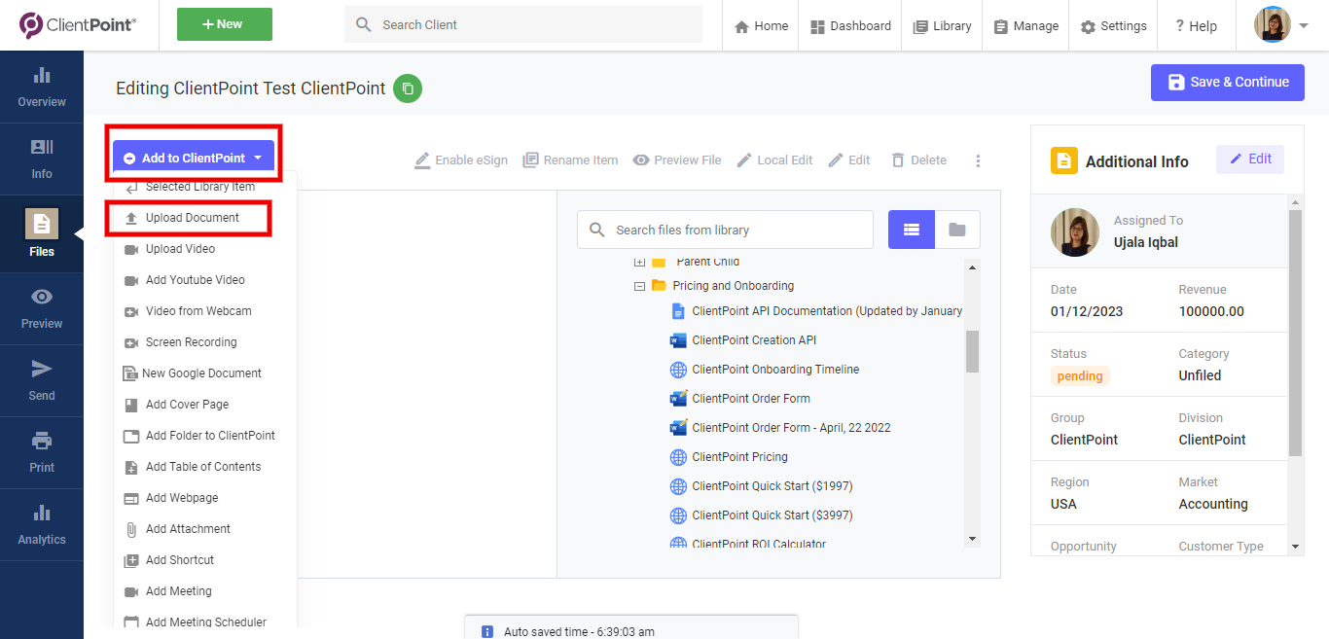Go to Preview in the sidebar
The width and height of the screenshot is (1329, 639).
coord(42,309)
